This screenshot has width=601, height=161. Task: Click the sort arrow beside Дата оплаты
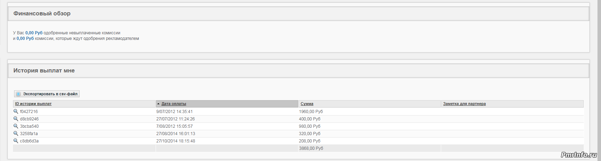click(158, 104)
